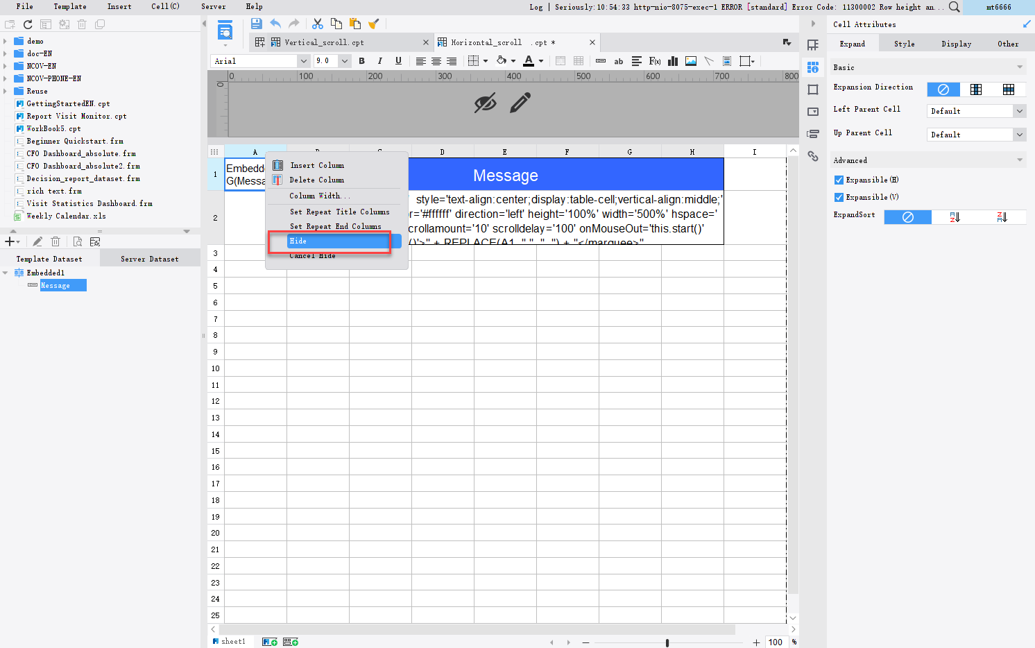Apply Italic formatting
Viewport: 1035px width, 648px height.
379,61
